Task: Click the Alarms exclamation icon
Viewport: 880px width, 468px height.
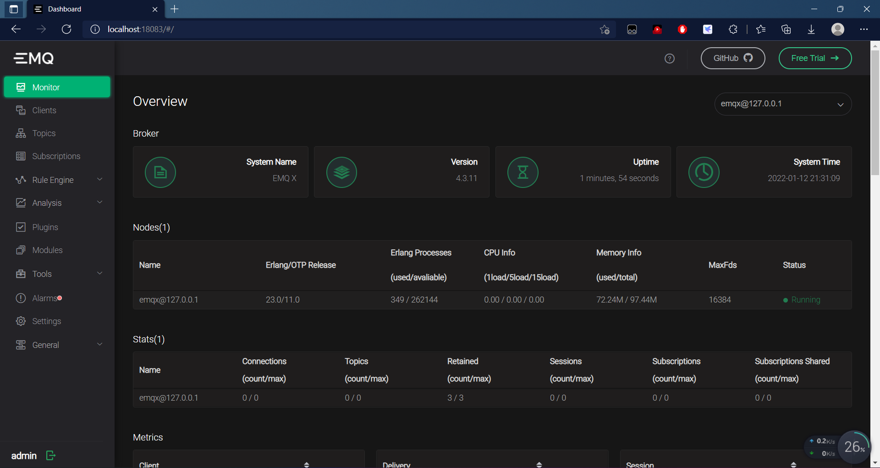Action: (x=21, y=298)
